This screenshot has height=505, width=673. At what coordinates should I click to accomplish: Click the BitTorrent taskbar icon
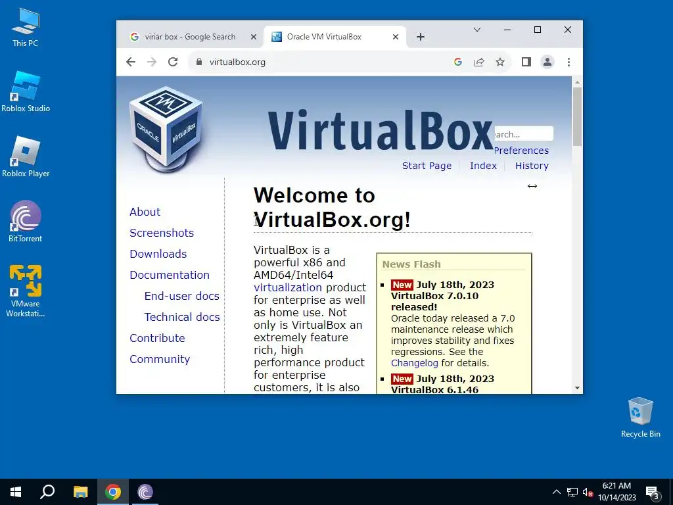(x=145, y=492)
